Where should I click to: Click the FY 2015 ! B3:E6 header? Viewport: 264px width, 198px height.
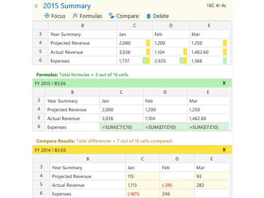[50, 84]
